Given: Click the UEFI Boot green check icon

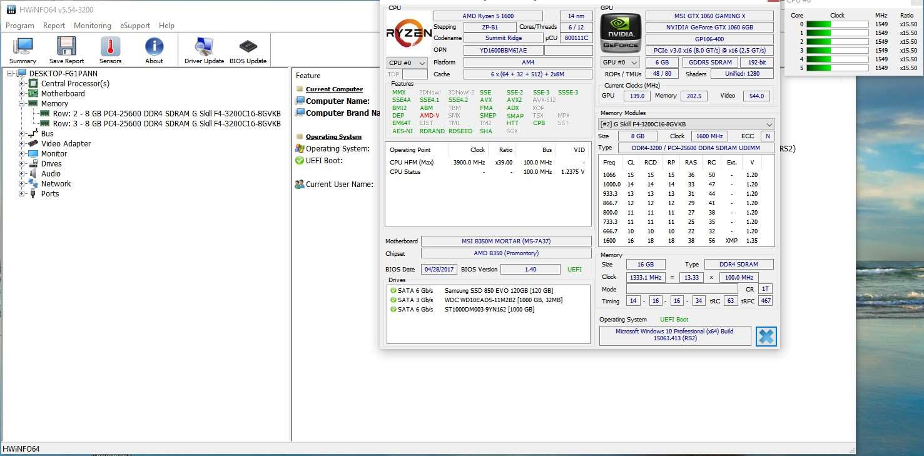Looking at the screenshot, I should pyautogui.click(x=300, y=160).
